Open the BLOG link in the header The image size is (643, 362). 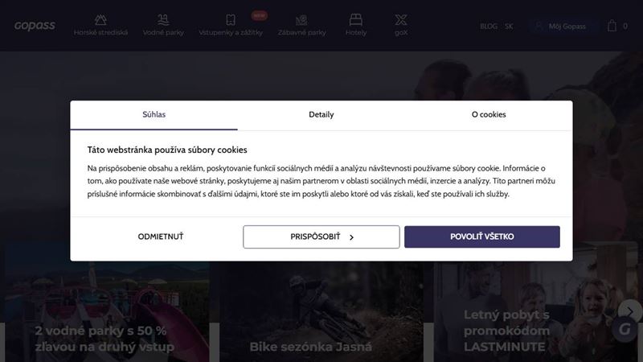coord(489,27)
